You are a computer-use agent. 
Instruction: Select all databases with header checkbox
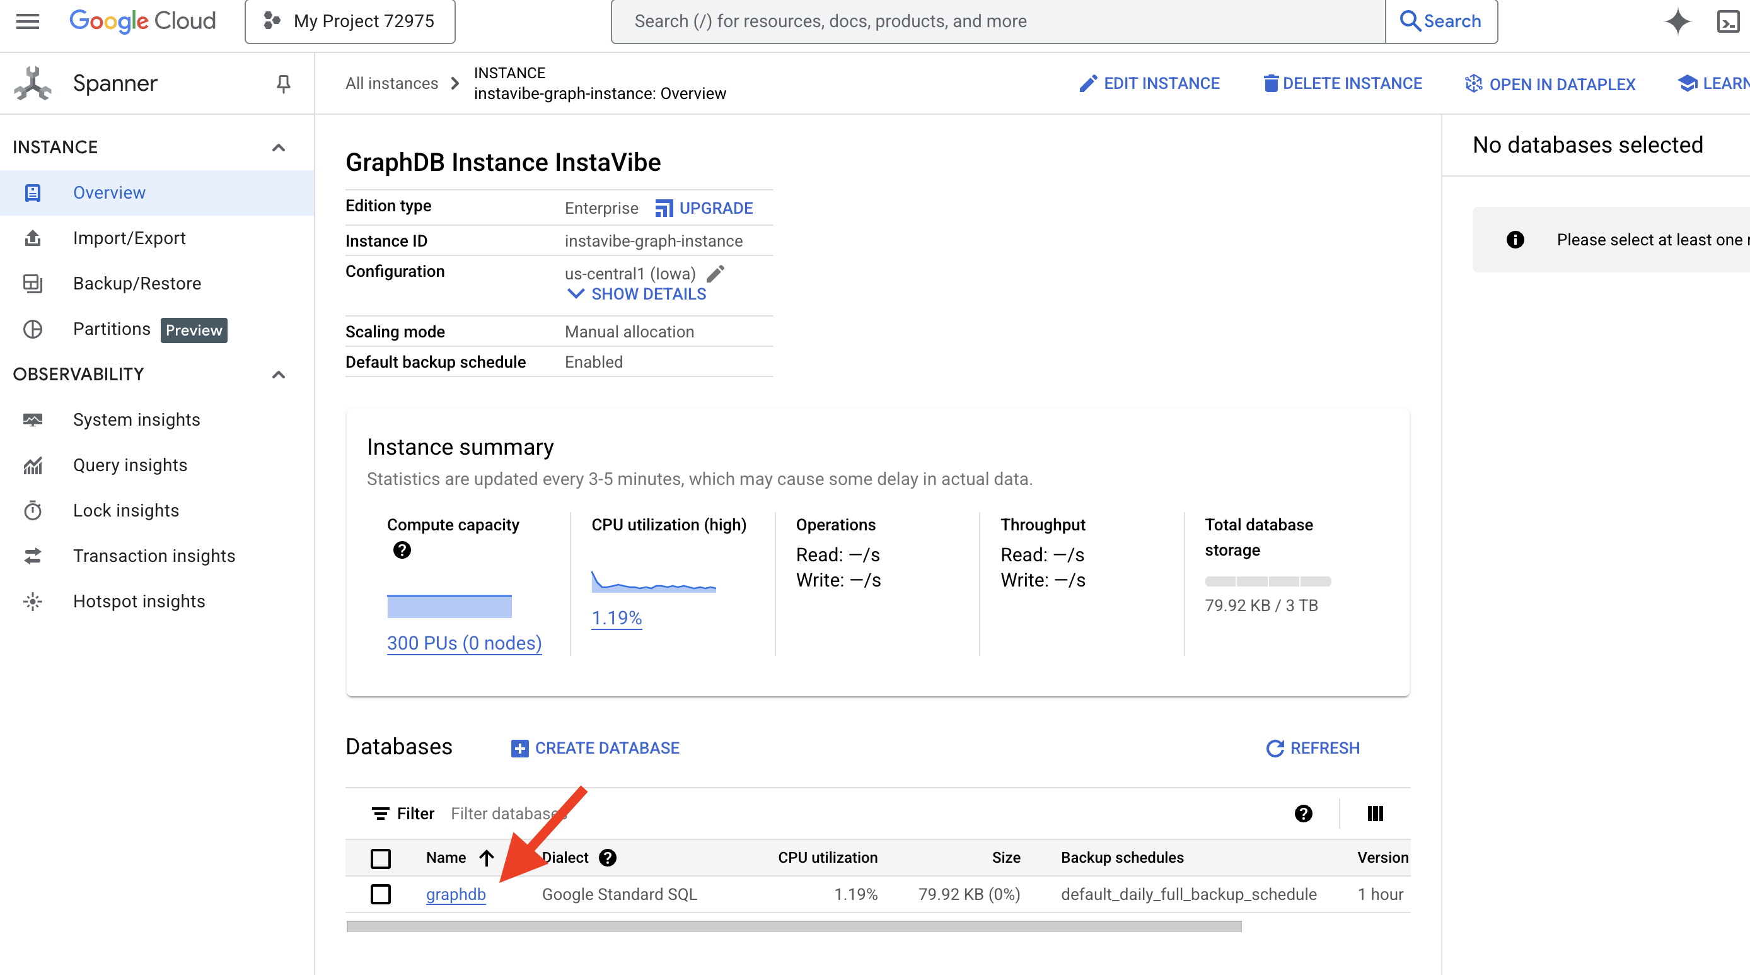[x=381, y=858]
